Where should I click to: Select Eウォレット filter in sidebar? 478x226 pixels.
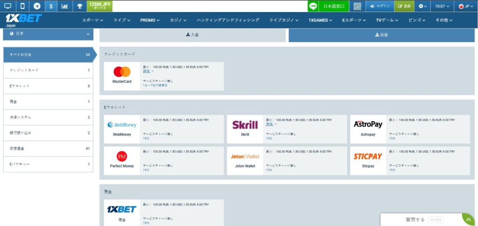(48, 86)
